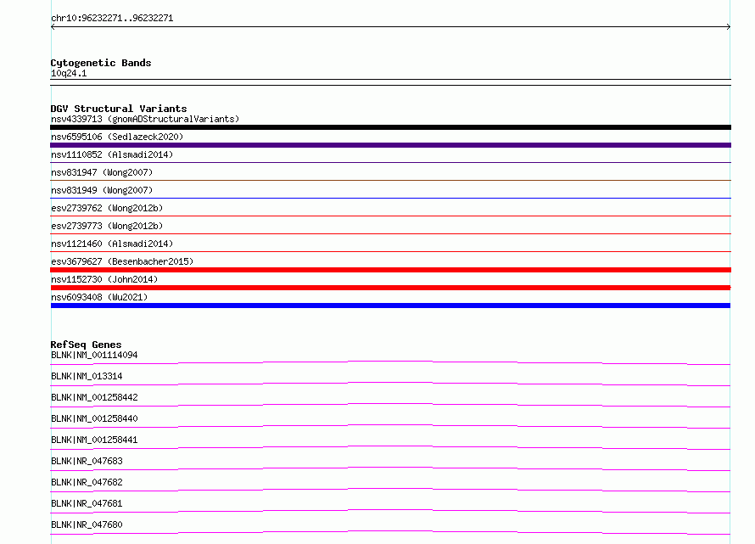This screenshot has height=544, width=755.
Task: Select transcript BLNK|NR_047682
Action: pyautogui.click(x=87, y=482)
